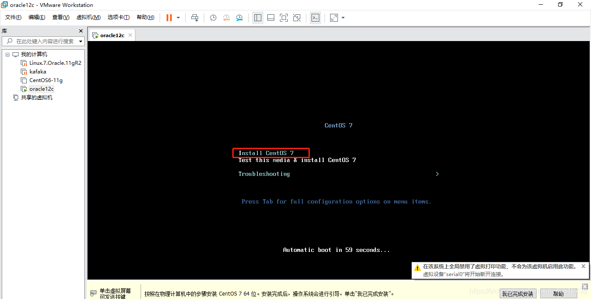Open the 虚拟机(M) menu
Image resolution: width=591 pixels, height=299 pixels.
click(88, 17)
